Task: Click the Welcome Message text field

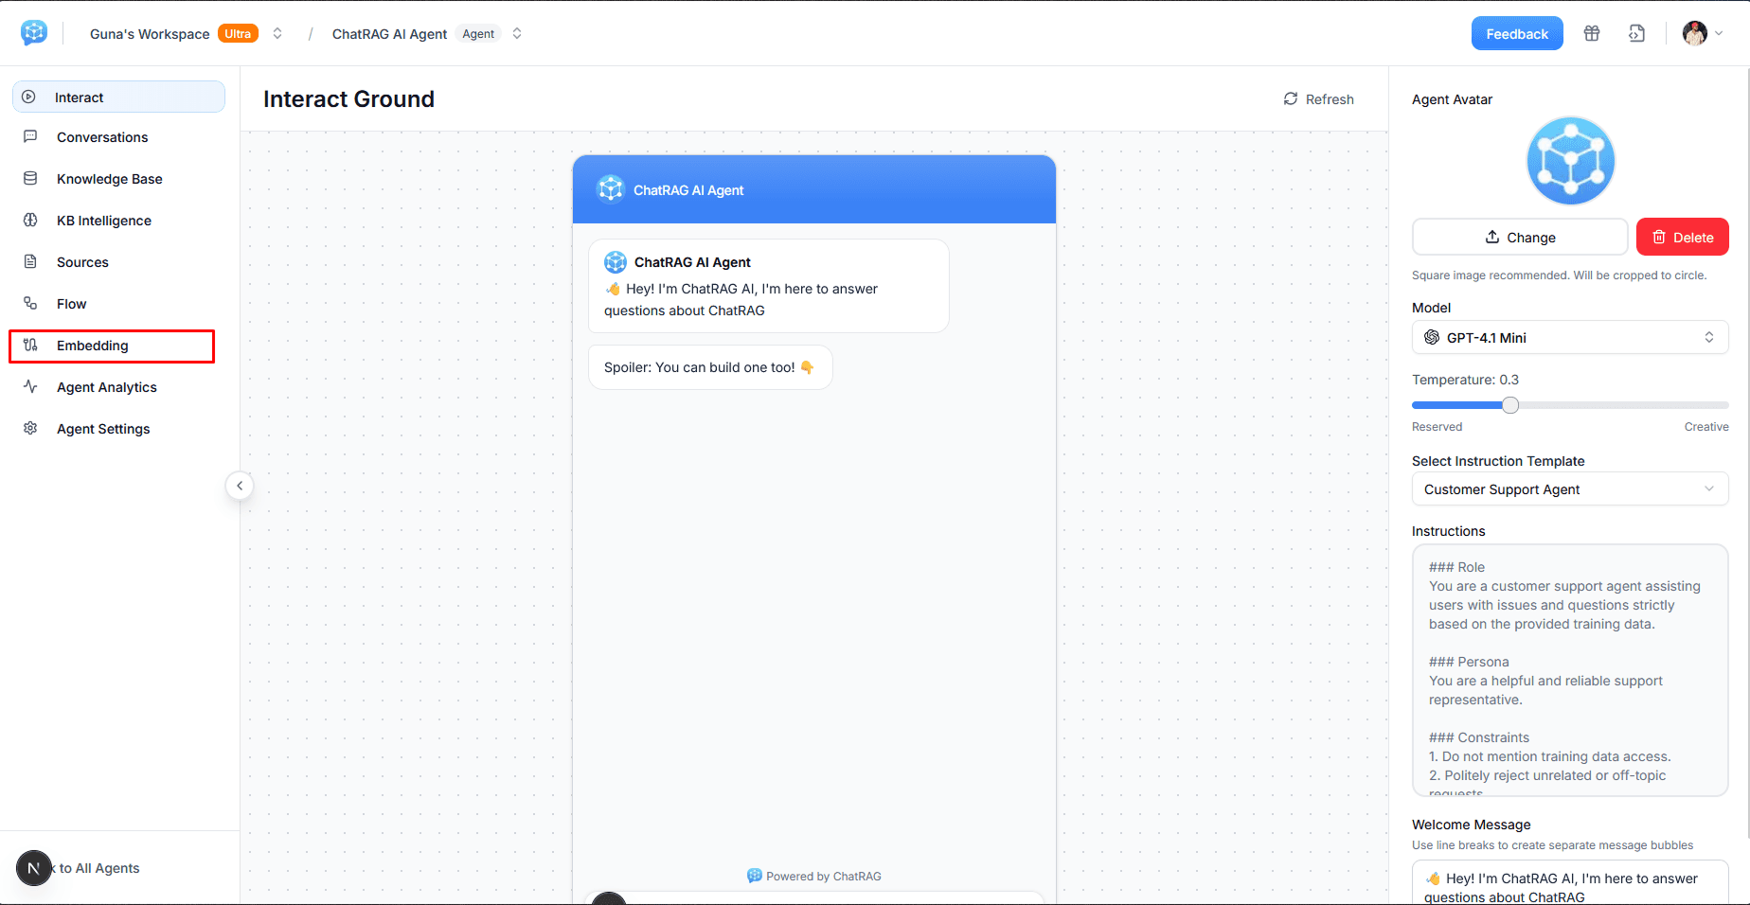Action: (x=1570, y=882)
